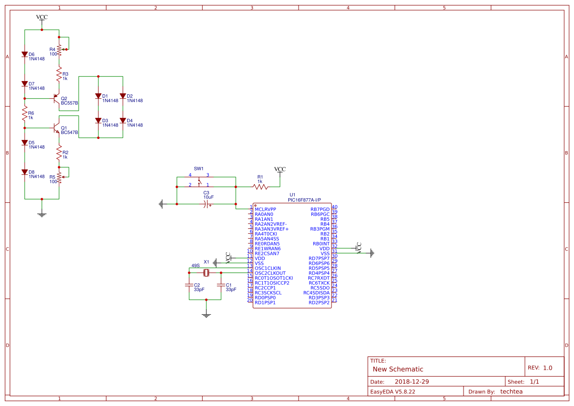Select resistor R2 1k

point(59,152)
